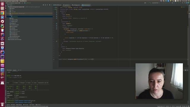Open terminal panel settings gear
Screen dimensions: 190x107
pyautogui.click(x=185, y=70)
